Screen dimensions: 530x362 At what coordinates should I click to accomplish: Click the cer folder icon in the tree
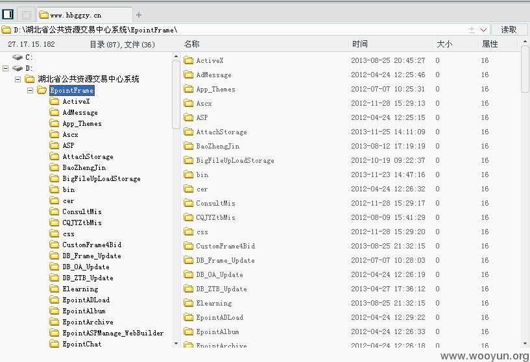(54, 200)
